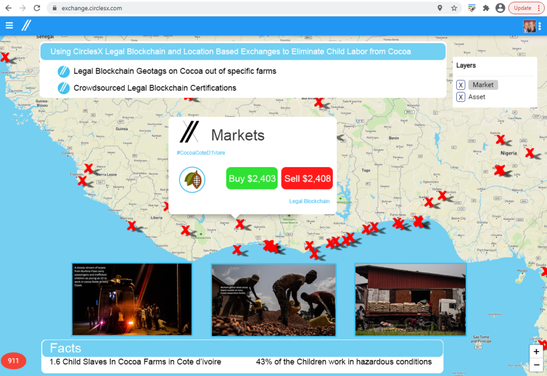Image resolution: width=547 pixels, height=376 pixels.
Task: Click the 'Using CirclesX Legal Blockchain' banner title
Action: [x=231, y=52]
